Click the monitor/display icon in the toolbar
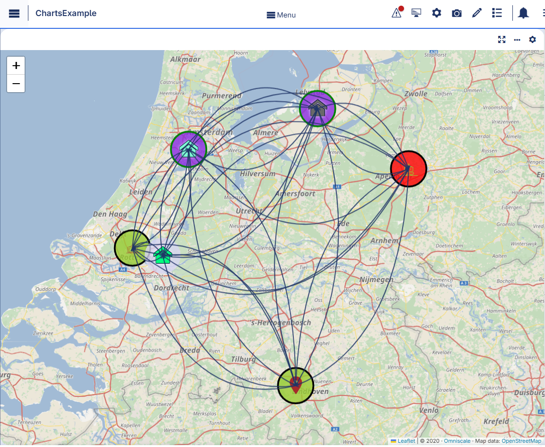This screenshot has width=545, height=447. (416, 13)
